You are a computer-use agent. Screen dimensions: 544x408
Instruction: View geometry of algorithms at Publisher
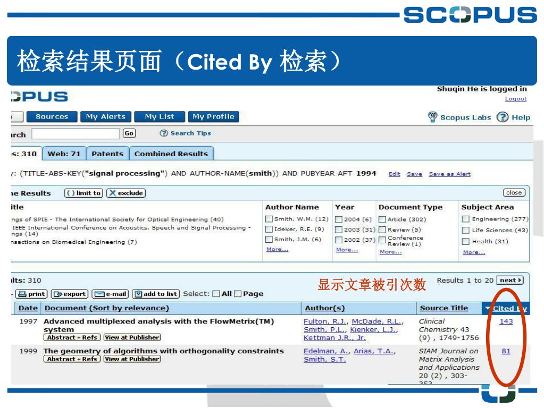[x=132, y=359]
